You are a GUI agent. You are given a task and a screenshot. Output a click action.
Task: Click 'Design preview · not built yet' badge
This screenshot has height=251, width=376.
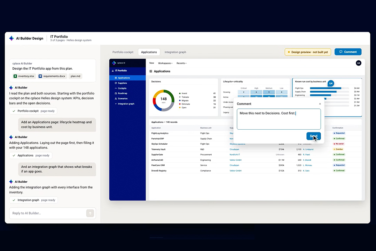pyautogui.click(x=308, y=52)
